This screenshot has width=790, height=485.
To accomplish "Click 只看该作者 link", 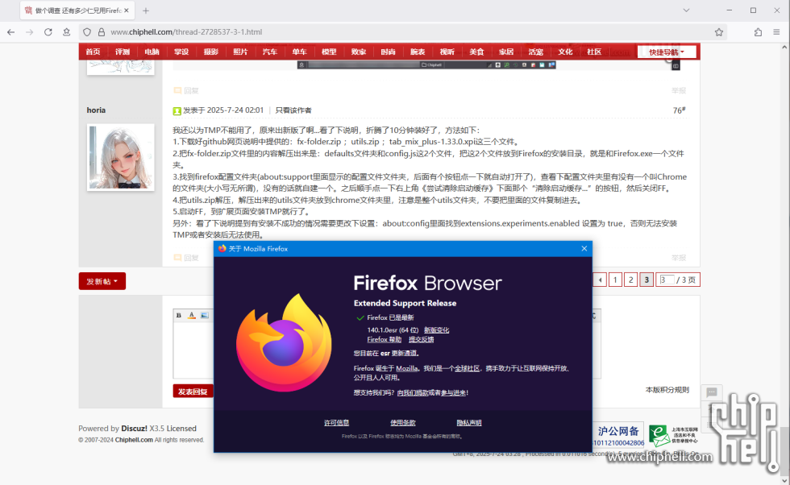I will point(293,110).
